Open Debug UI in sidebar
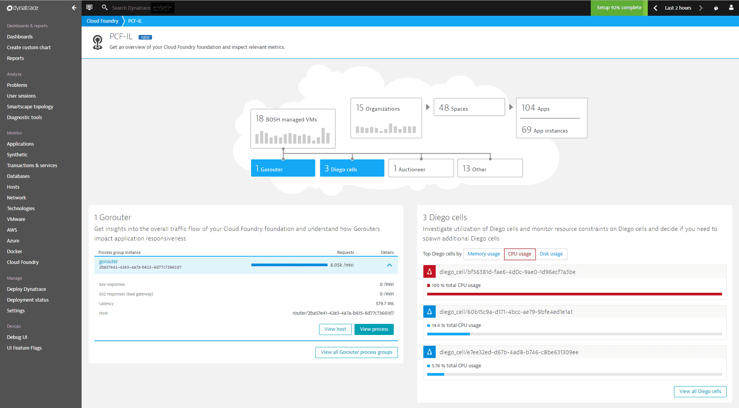The image size is (739, 408). pyautogui.click(x=17, y=337)
